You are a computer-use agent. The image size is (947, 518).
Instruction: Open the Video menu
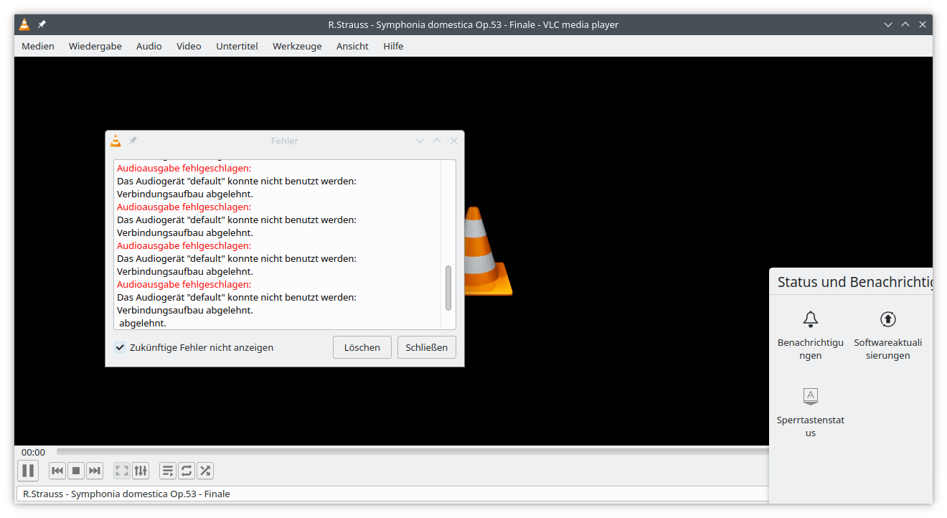[x=189, y=46]
